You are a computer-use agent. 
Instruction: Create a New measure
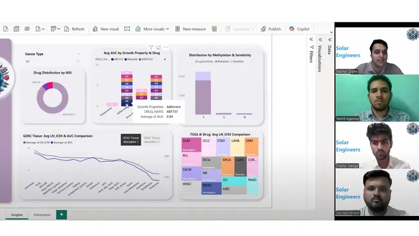pyautogui.click(x=191, y=29)
